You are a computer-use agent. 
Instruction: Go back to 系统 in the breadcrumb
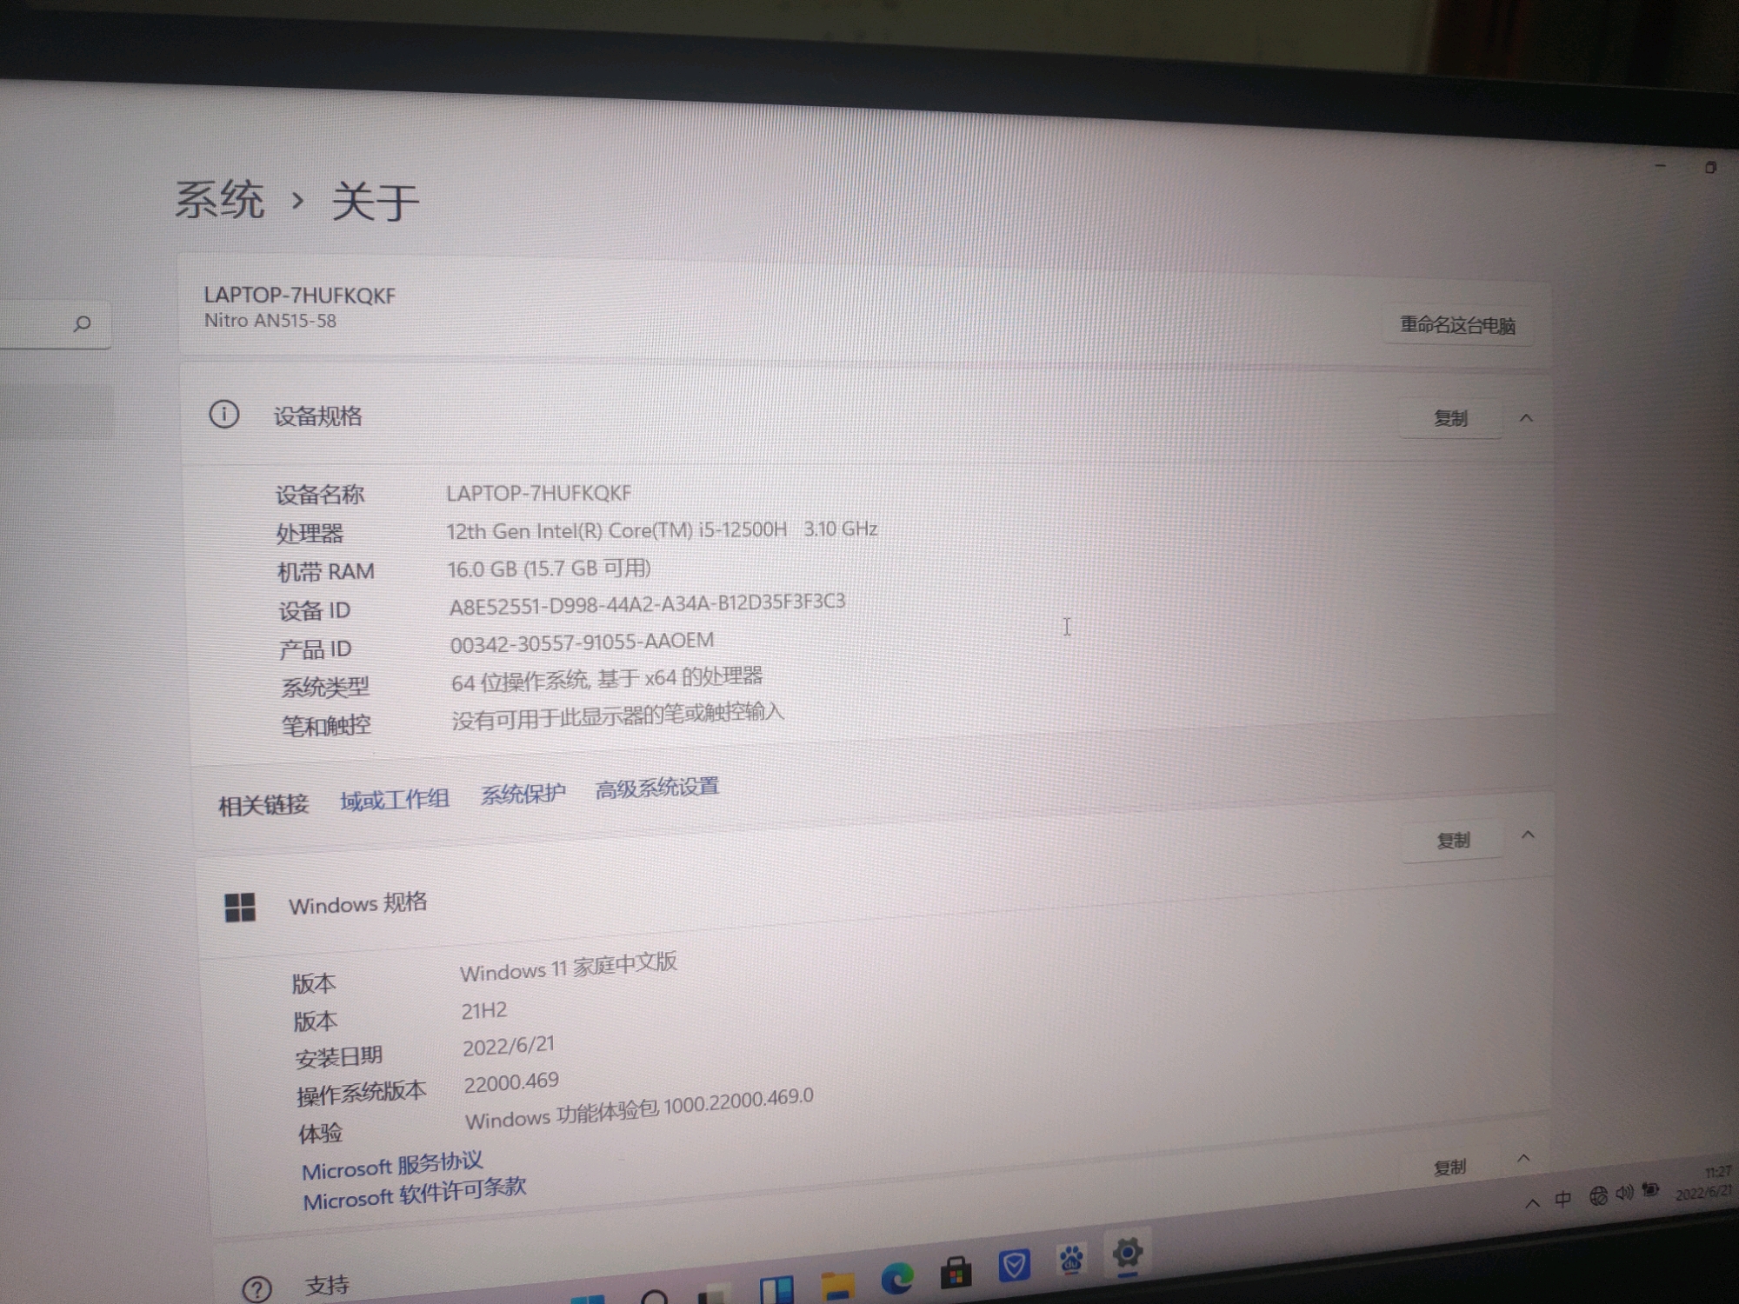219,199
